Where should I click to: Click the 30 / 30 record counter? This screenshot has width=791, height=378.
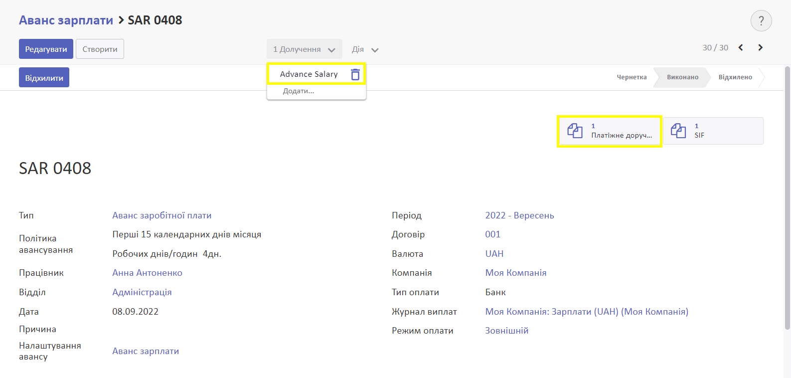pos(715,48)
